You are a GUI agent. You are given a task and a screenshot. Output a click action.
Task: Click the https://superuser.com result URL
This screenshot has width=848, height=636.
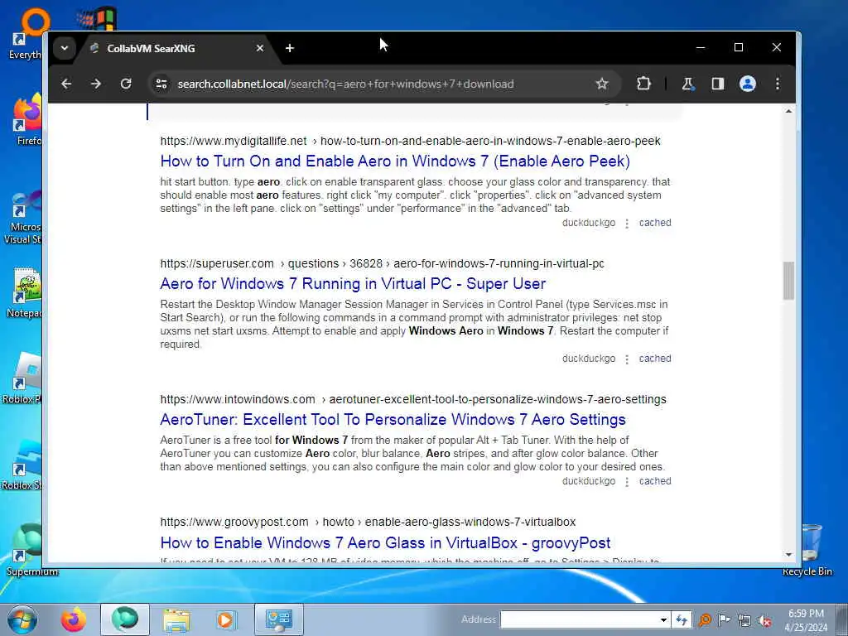pyautogui.click(x=217, y=264)
